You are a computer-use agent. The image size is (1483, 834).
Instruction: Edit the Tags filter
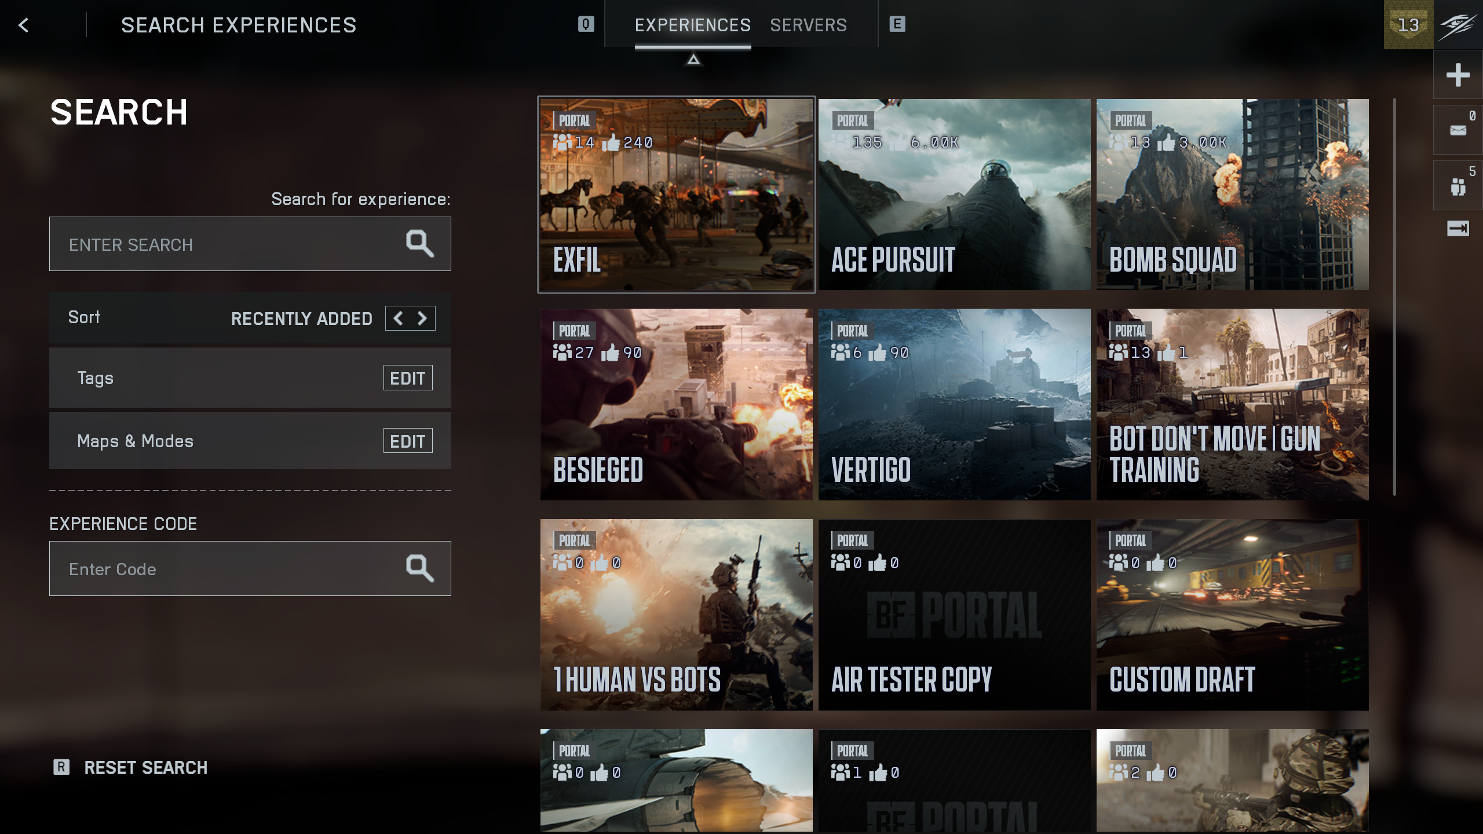click(407, 378)
